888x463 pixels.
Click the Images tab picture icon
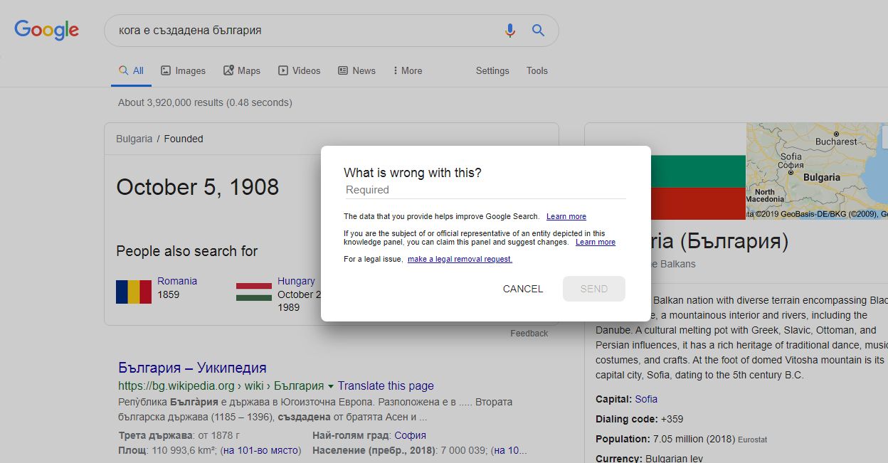pos(166,70)
